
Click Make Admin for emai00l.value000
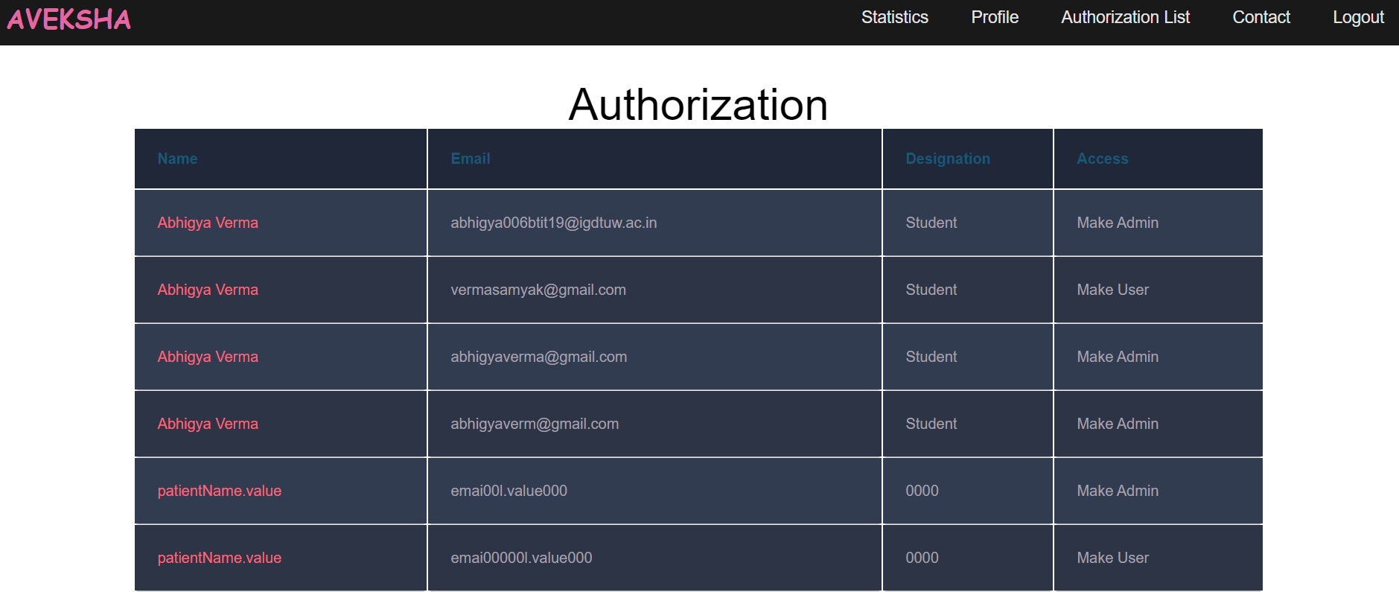(x=1117, y=491)
